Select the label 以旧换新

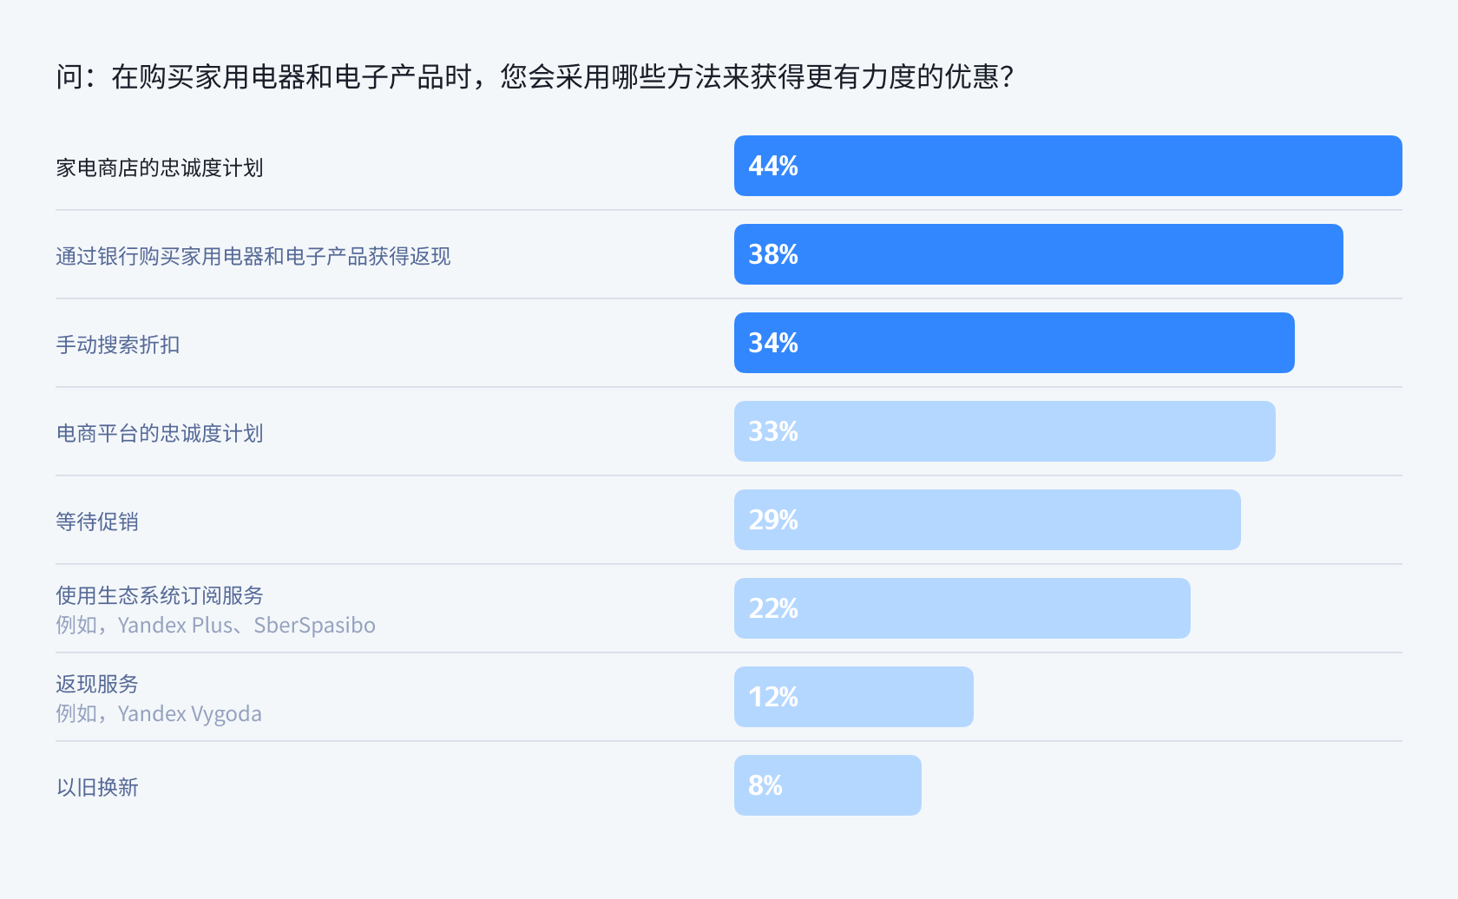(x=97, y=787)
